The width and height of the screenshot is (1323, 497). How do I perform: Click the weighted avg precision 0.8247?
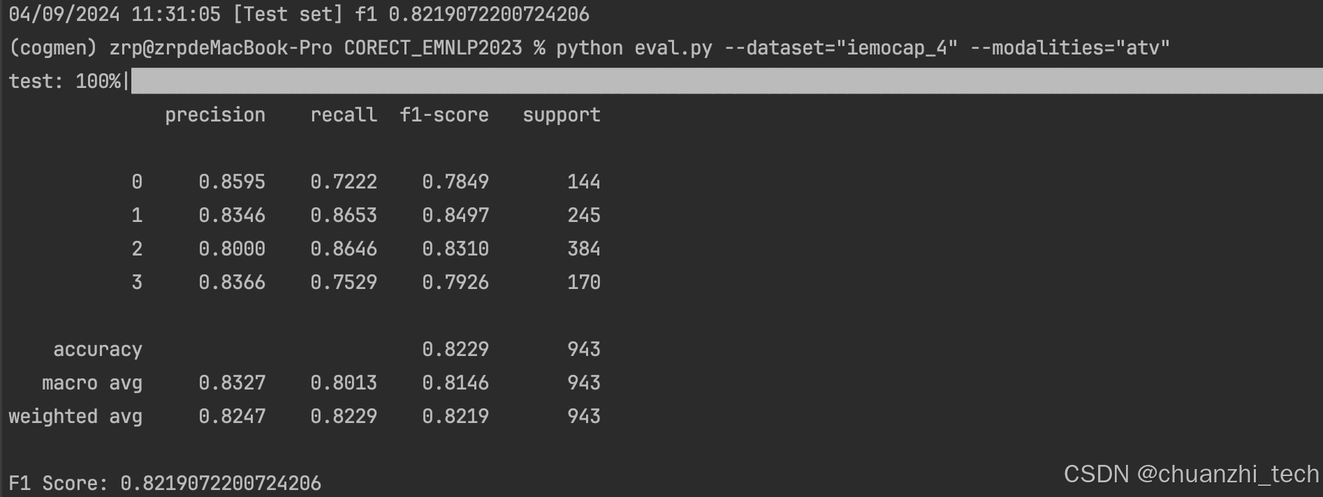(231, 416)
